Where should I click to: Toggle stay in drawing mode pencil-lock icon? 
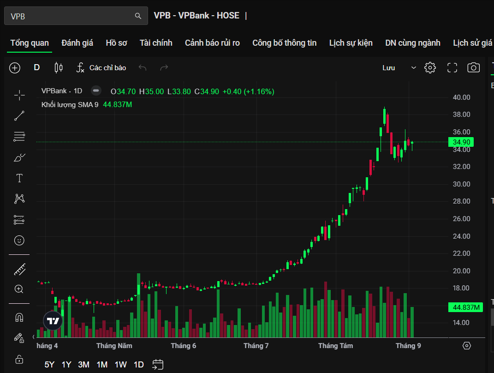tap(19, 338)
